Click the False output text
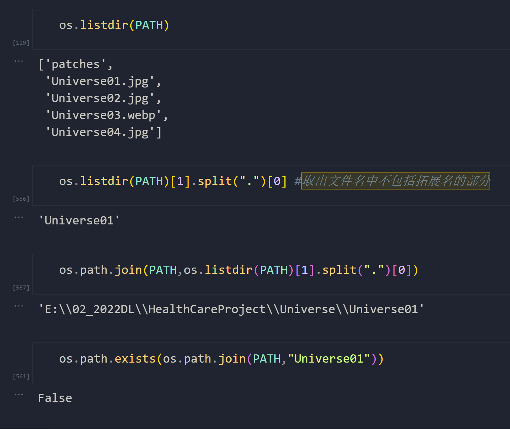Screen dimensions: 510x429 tap(55, 398)
